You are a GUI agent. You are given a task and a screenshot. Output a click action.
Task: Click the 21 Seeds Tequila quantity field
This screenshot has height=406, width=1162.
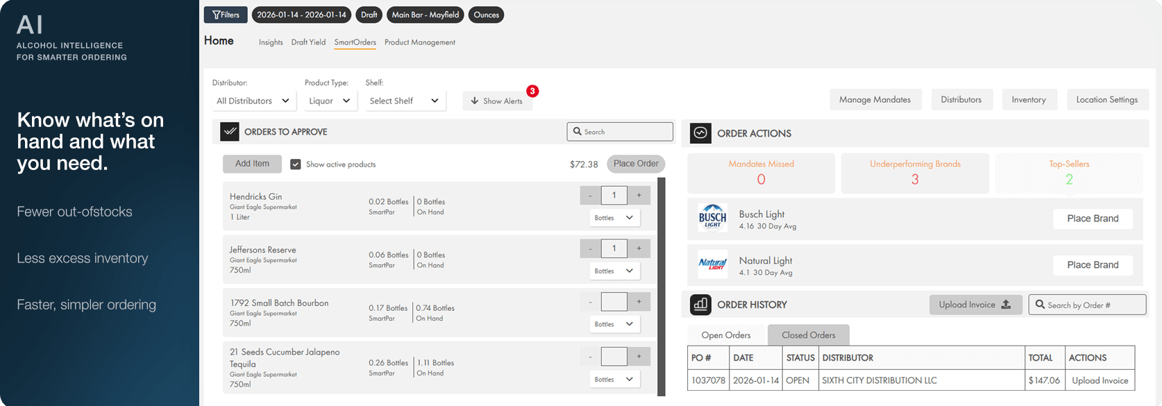click(x=614, y=357)
